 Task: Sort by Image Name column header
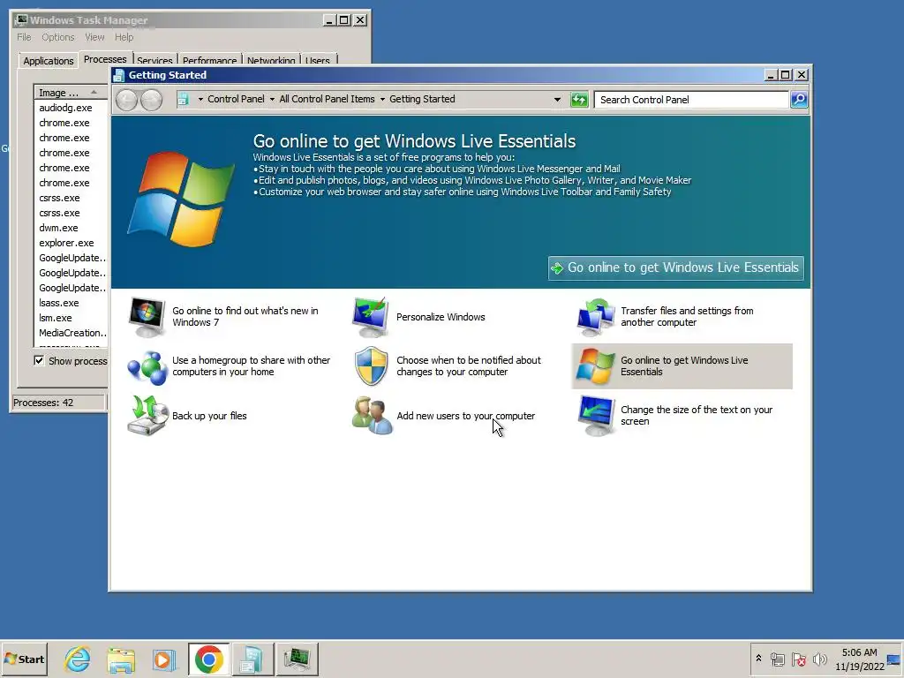(x=71, y=92)
